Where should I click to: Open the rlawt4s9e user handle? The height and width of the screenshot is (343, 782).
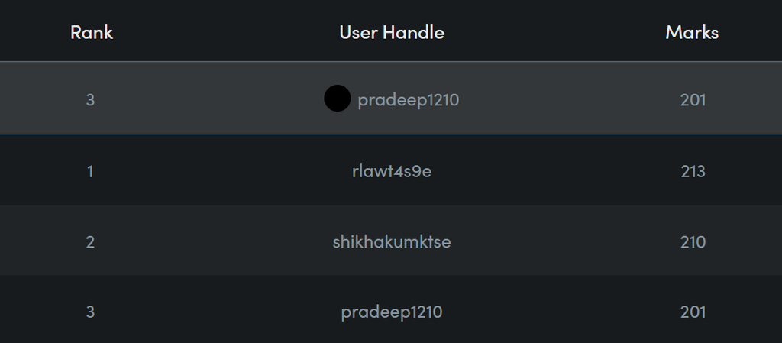pyautogui.click(x=392, y=171)
